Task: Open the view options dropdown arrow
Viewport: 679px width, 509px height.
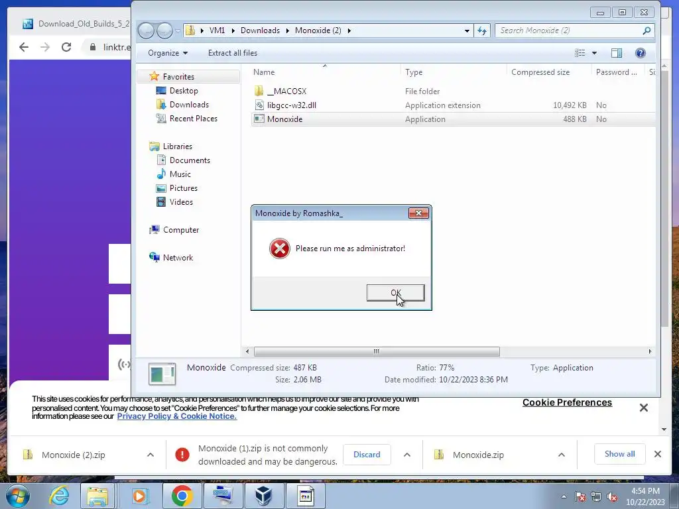Action: click(x=595, y=53)
